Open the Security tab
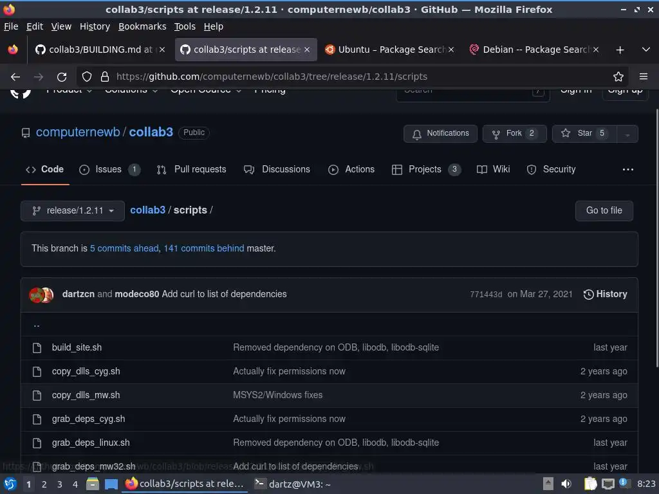 pos(551,169)
